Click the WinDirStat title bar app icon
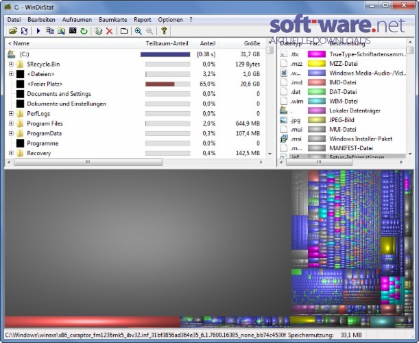 pos(8,7)
